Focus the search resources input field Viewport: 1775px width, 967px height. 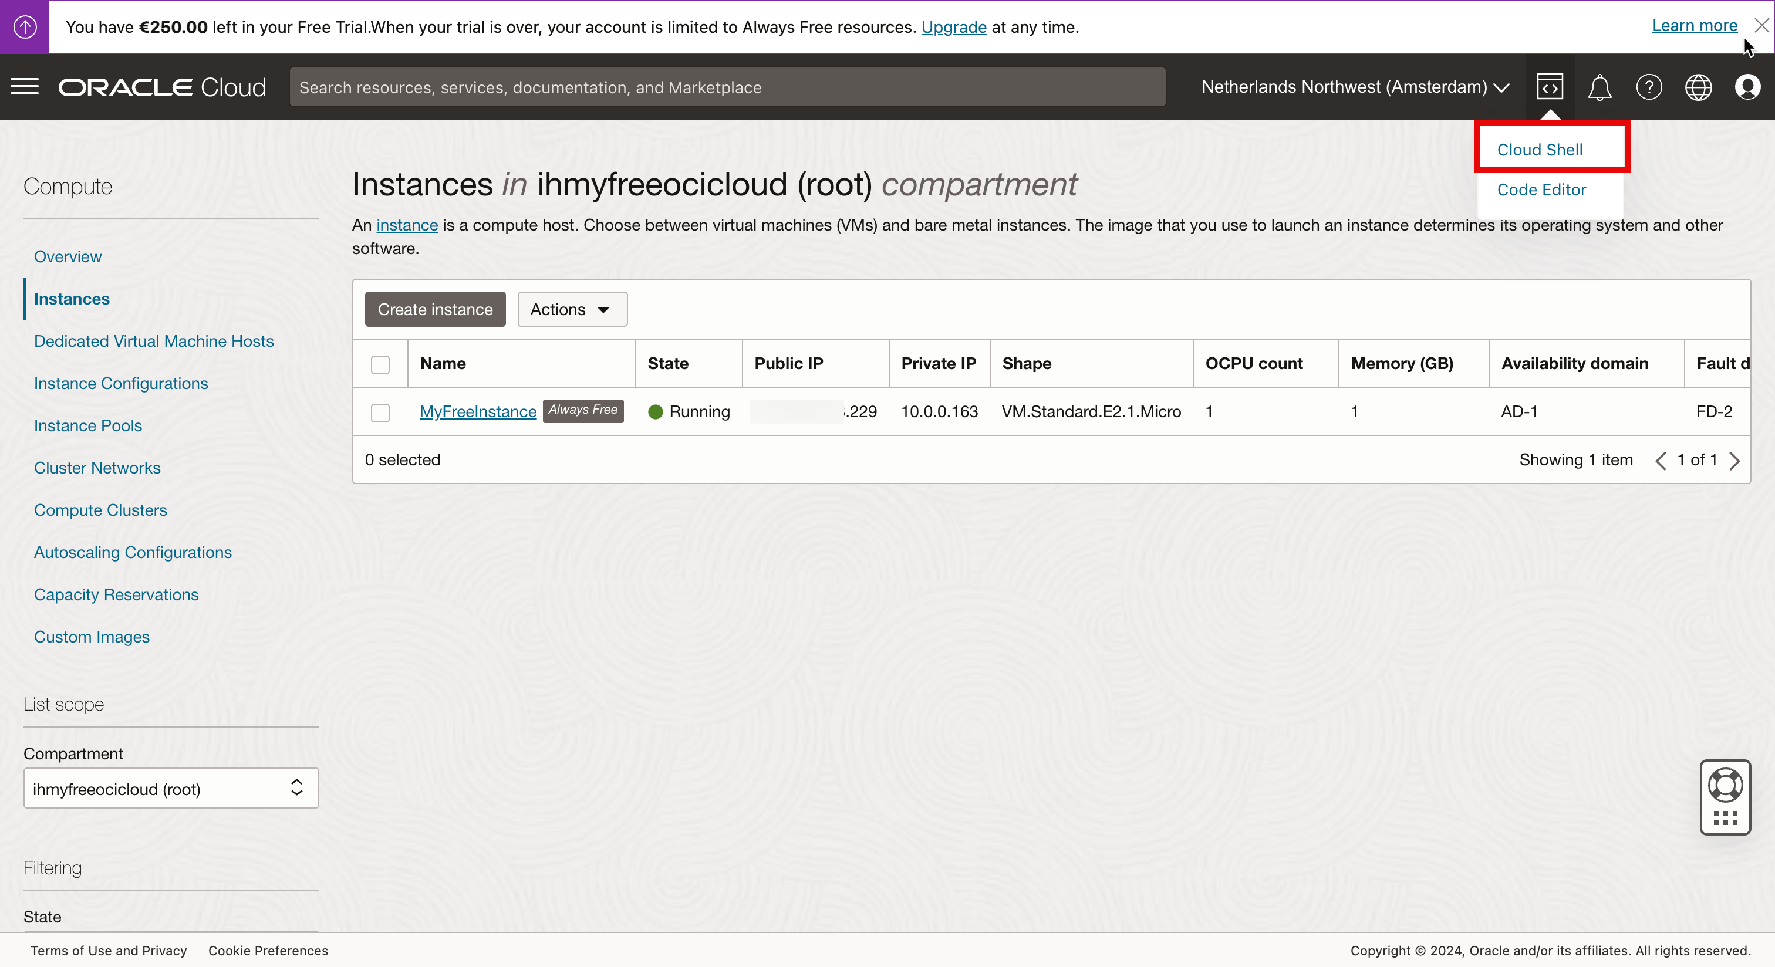tap(727, 87)
